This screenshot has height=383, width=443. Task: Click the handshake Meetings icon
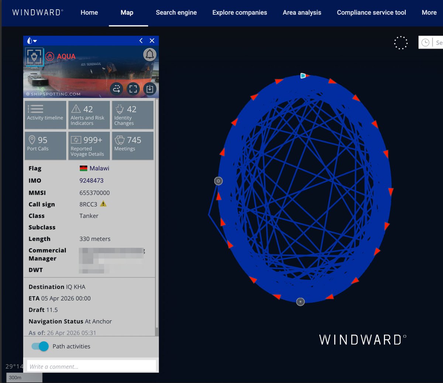pyautogui.click(x=120, y=140)
